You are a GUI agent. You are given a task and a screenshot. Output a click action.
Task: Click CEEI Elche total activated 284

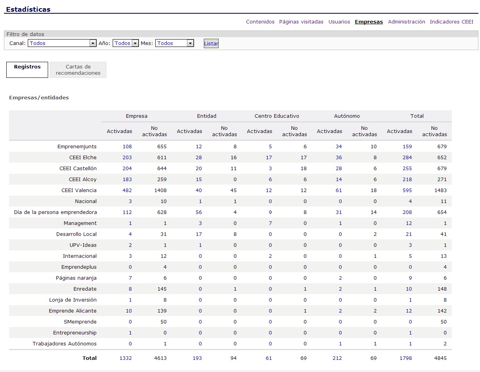[x=407, y=158]
